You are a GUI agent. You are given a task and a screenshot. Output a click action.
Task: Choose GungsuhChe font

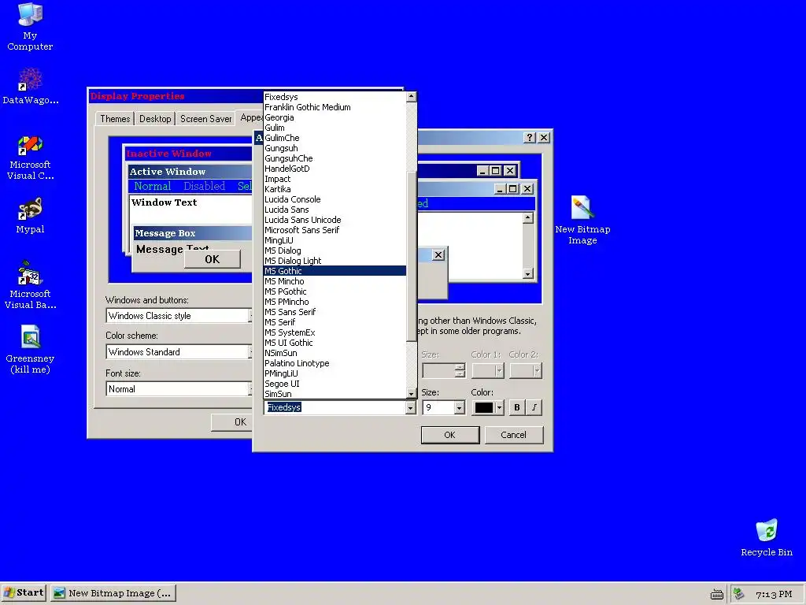tap(335, 158)
